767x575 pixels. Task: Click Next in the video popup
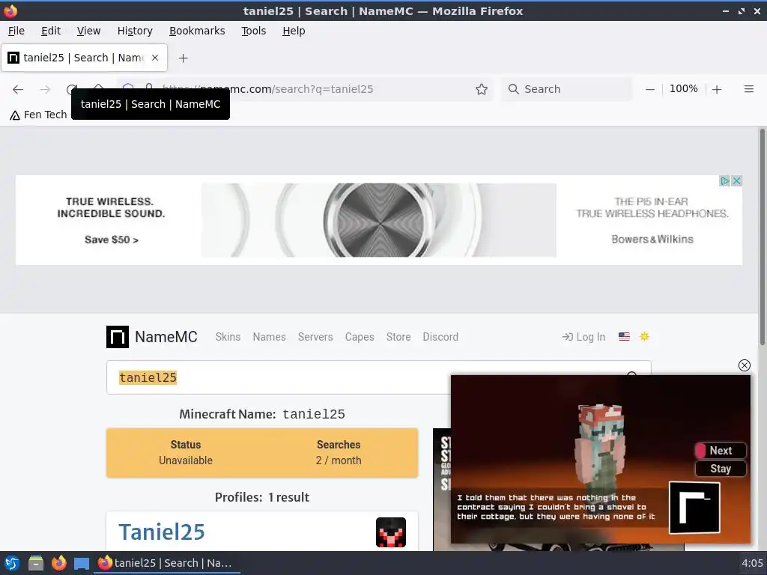coord(721,450)
